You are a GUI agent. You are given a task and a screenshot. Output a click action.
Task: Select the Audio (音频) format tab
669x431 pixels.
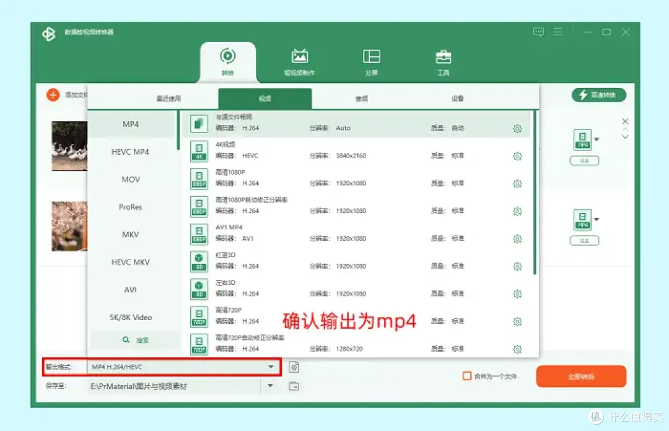pos(361,98)
